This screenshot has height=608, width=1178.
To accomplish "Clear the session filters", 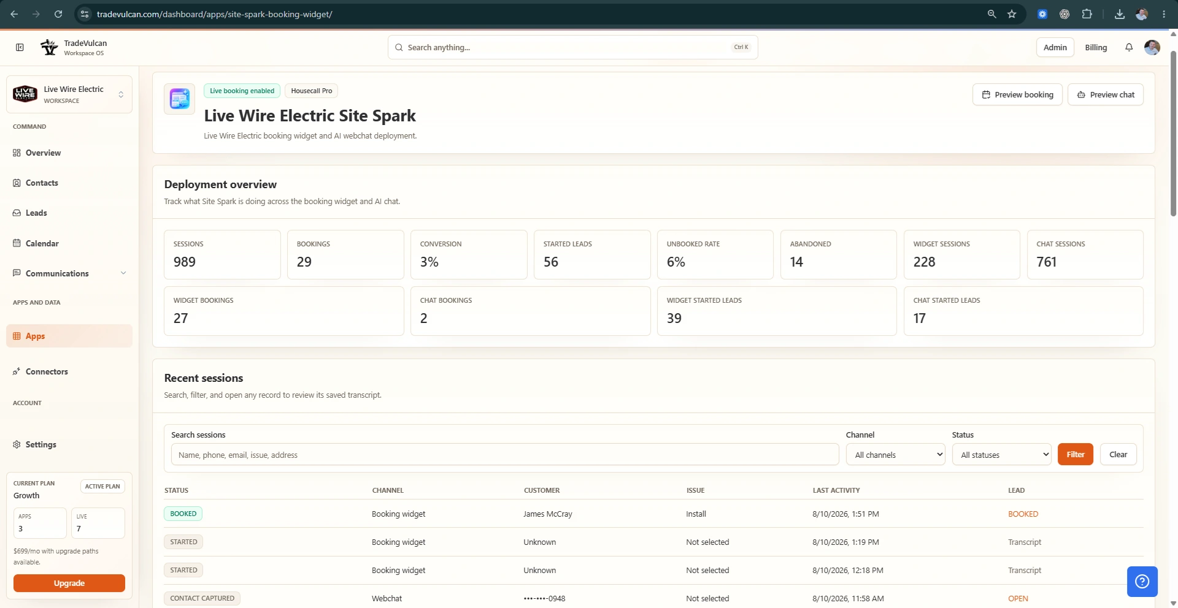I will pos(1118,454).
